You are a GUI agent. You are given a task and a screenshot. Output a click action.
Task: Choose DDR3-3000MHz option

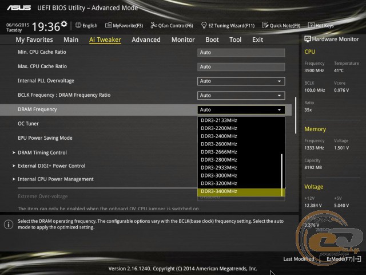click(240, 176)
